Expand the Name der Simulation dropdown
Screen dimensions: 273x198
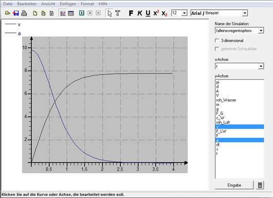tap(261, 31)
